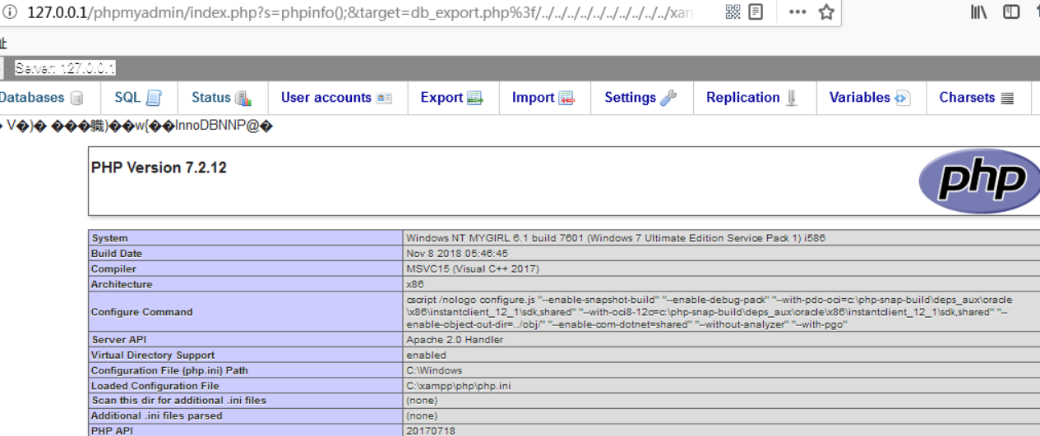Image resolution: width=1040 pixels, height=436 pixels.
Task: Open the Export tab
Action: pos(451,98)
